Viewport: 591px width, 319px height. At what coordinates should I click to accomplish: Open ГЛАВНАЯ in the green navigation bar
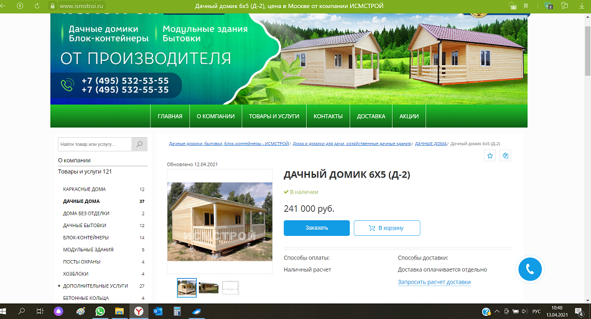[x=170, y=116]
